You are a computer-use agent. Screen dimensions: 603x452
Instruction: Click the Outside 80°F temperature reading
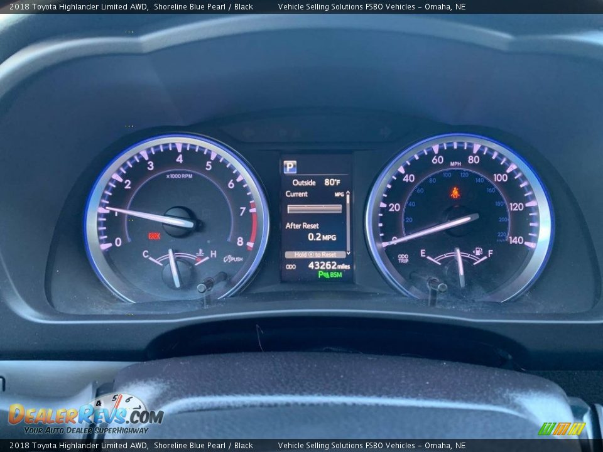click(x=316, y=182)
